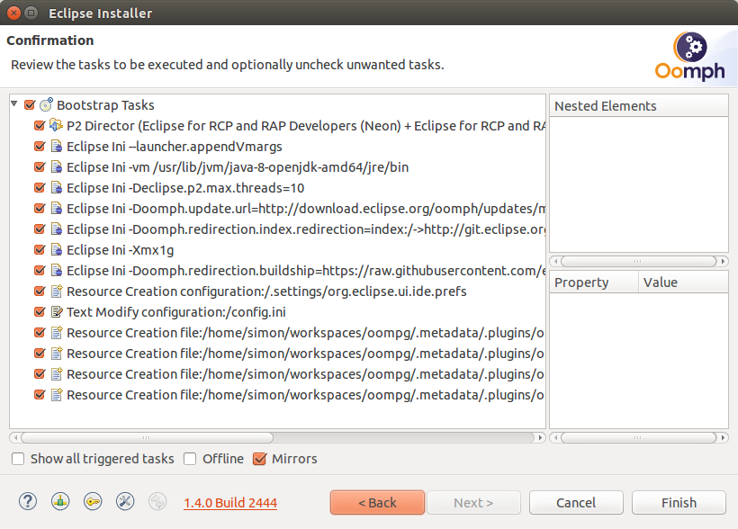Click icon of Eclipse Ini -Doomph.update.url row
Image resolution: width=738 pixels, height=529 pixels.
(57, 209)
